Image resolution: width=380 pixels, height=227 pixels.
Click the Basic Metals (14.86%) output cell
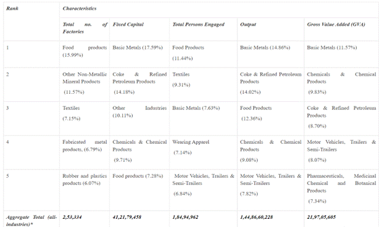265,48
